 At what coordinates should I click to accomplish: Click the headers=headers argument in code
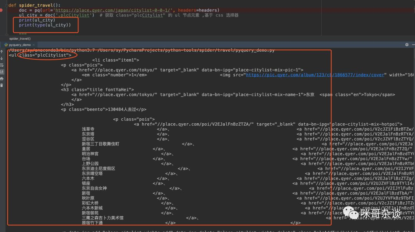coord(199,10)
